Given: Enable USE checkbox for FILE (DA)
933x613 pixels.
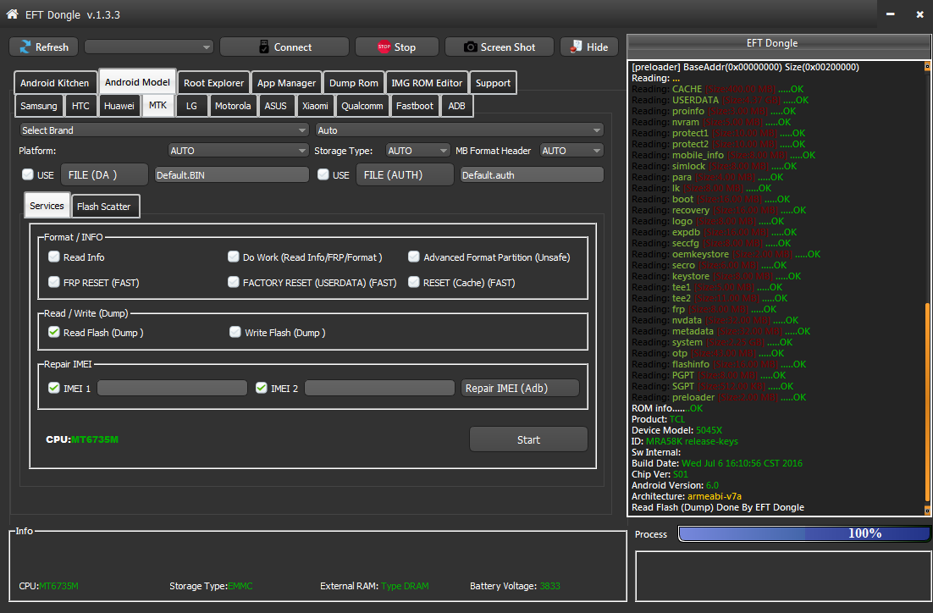Looking at the screenshot, I should (27, 174).
